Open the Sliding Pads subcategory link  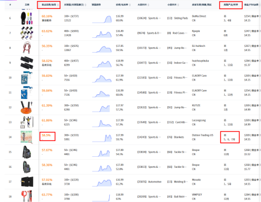coord(181,18)
